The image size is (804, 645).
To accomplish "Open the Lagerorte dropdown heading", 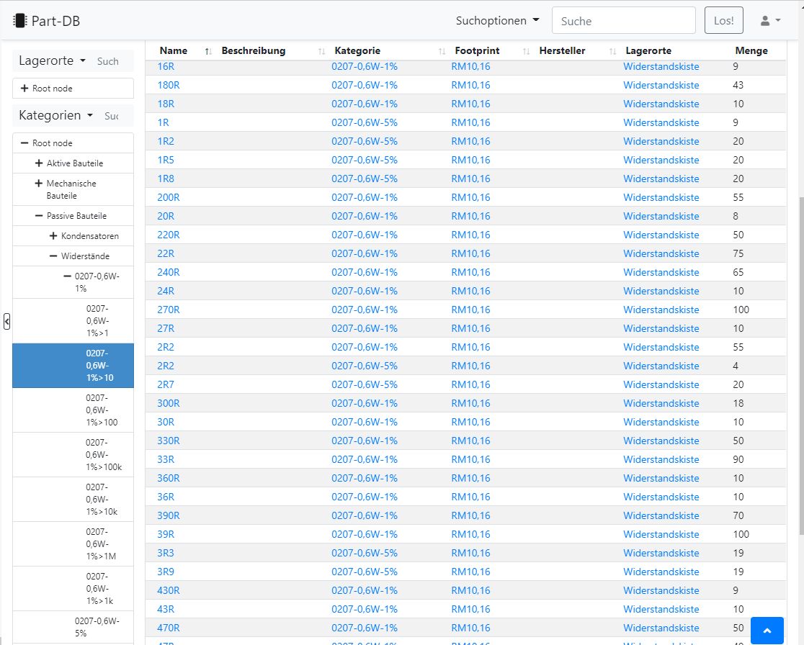I will tap(52, 60).
